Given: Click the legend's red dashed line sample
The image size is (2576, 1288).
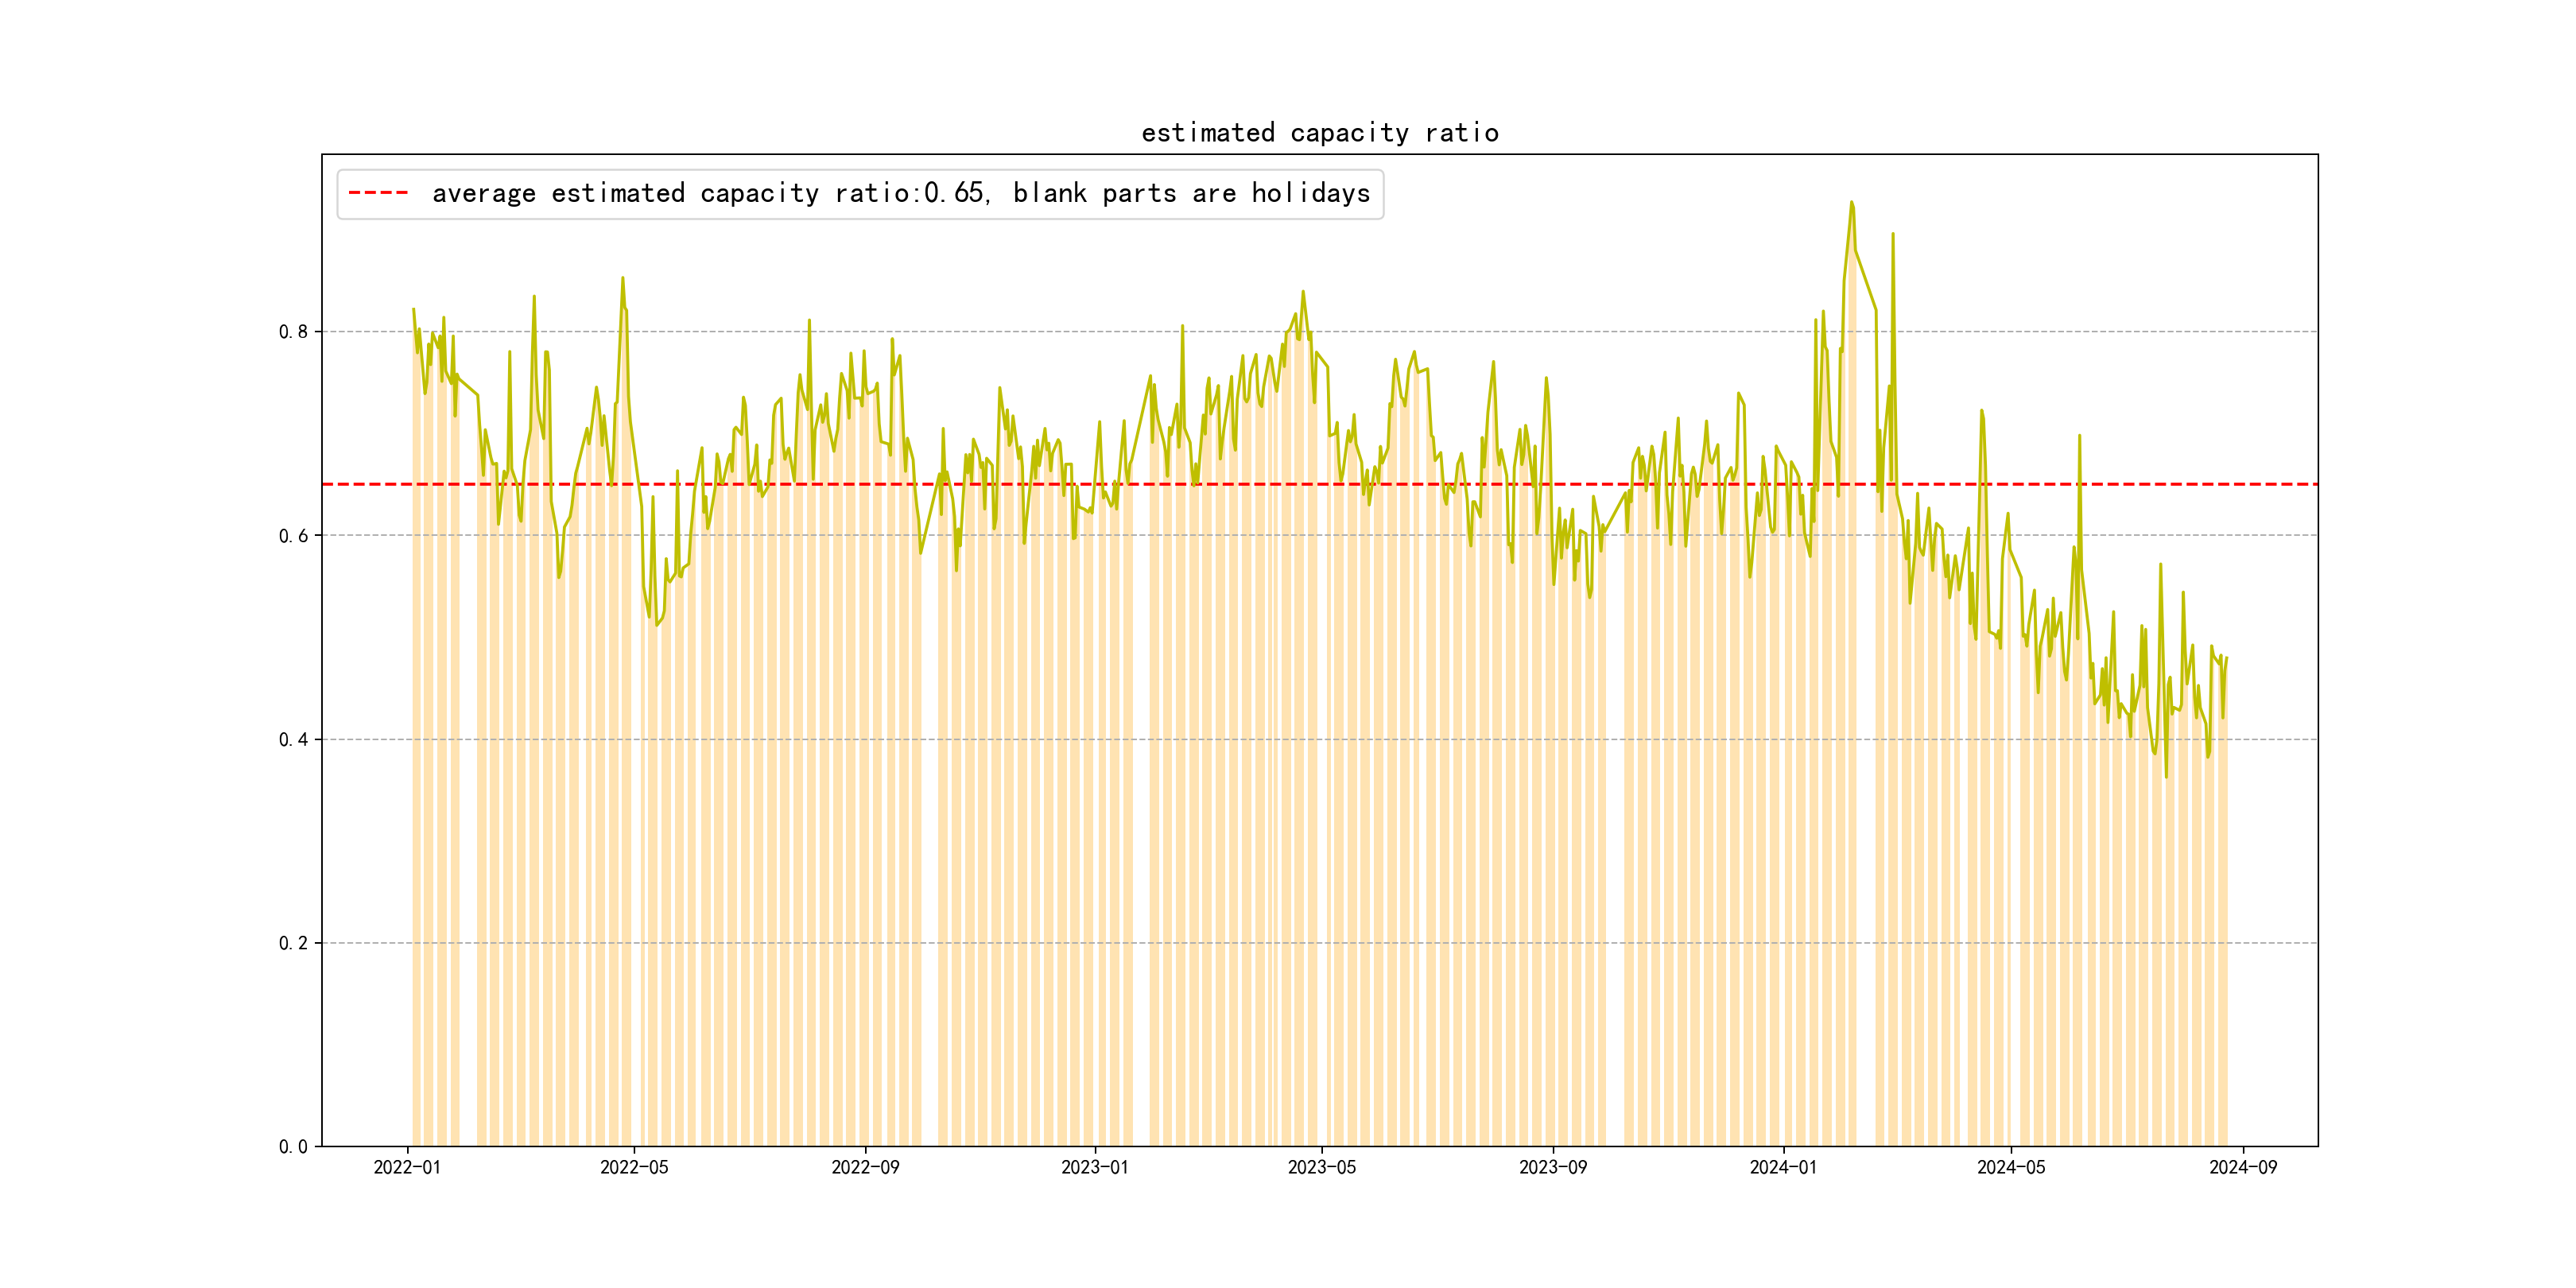Looking at the screenshot, I should coord(378,193).
